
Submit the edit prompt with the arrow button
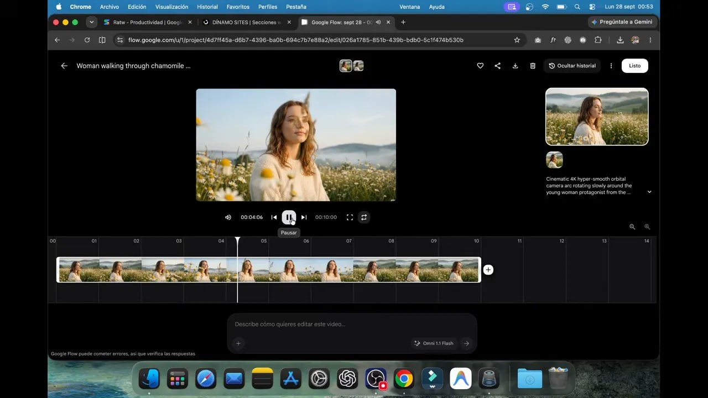(466, 343)
